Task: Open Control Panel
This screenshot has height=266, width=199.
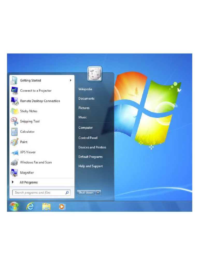Action: click(x=88, y=138)
